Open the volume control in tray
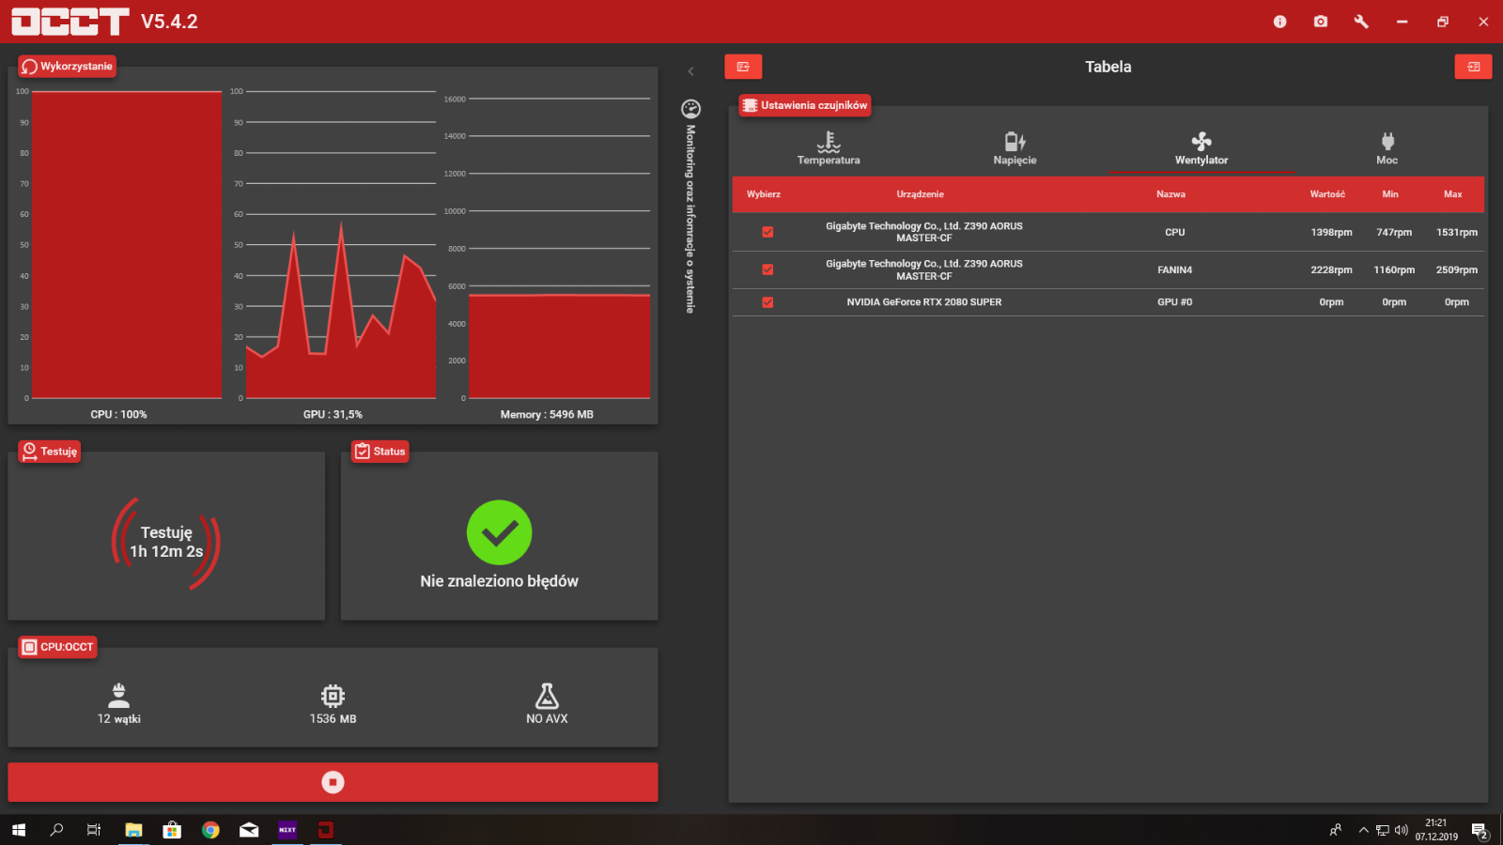The width and height of the screenshot is (1503, 845). (x=1402, y=830)
